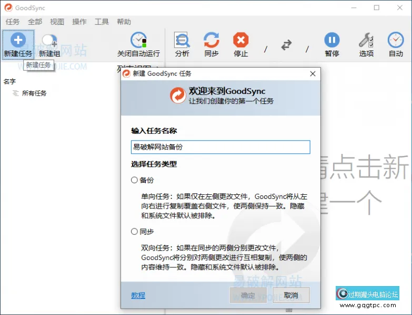Open Options (选项) wrench icon
412x315 pixels.
366,40
